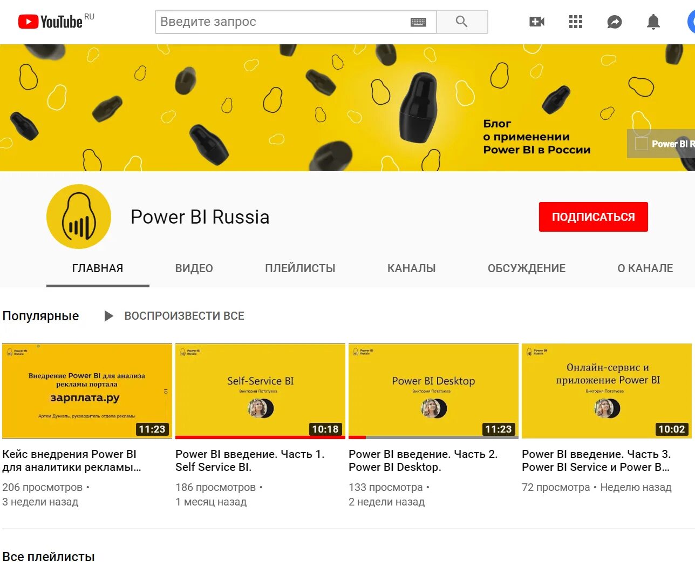This screenshot has height=573, width=695.
Task: Open the on-screen keyboard icon in search
Action: (418, 22)
